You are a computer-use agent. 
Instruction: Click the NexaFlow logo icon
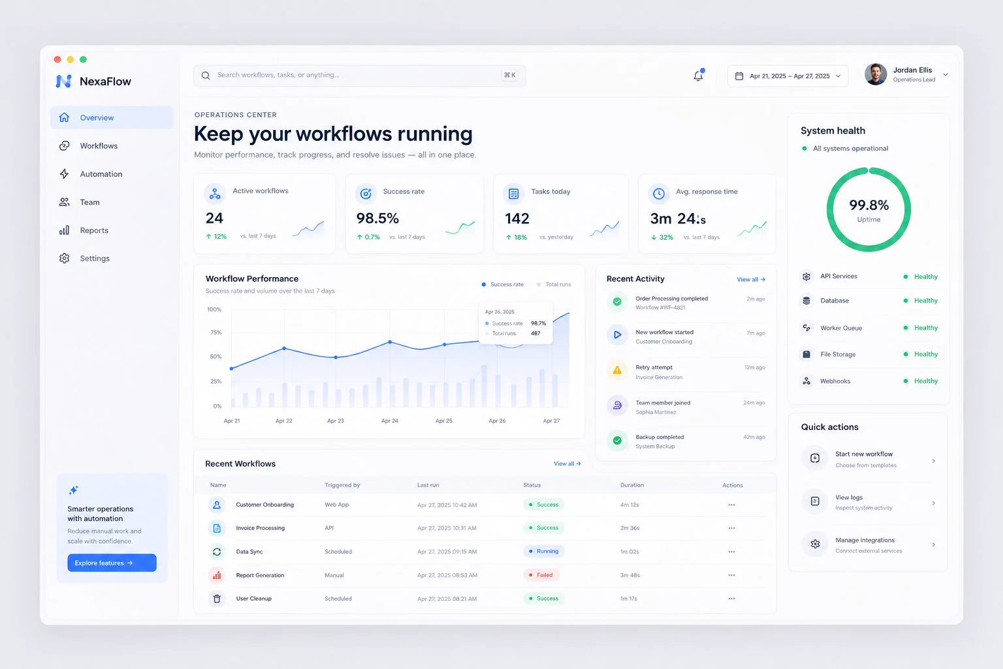[x=63, y=81]
